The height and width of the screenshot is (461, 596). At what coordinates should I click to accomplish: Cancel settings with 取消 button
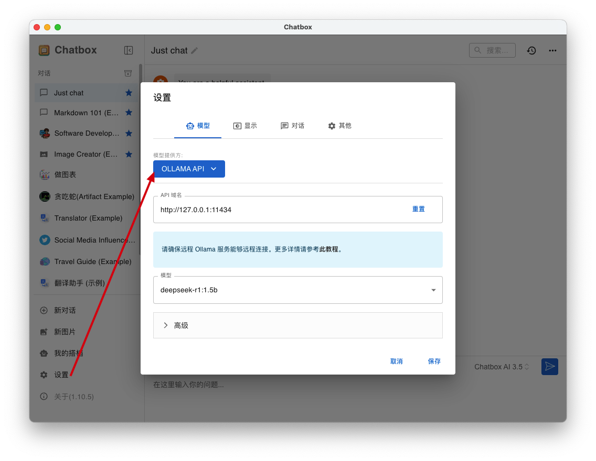[396, 361]
